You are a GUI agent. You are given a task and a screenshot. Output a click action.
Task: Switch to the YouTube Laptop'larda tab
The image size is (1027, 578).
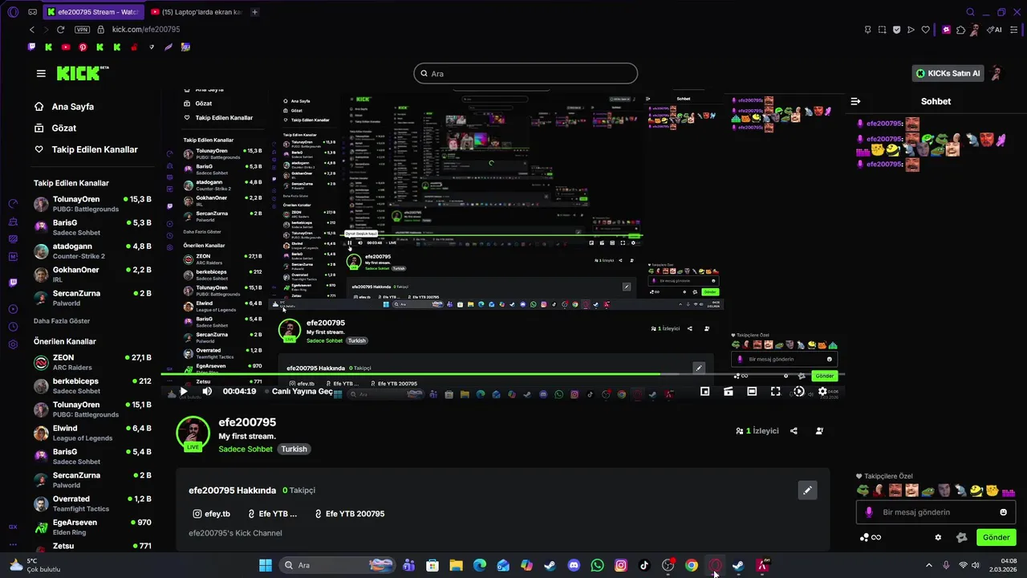197,12
